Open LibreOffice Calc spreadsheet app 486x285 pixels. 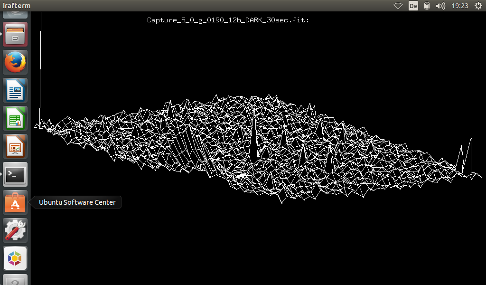pos(15,118)
